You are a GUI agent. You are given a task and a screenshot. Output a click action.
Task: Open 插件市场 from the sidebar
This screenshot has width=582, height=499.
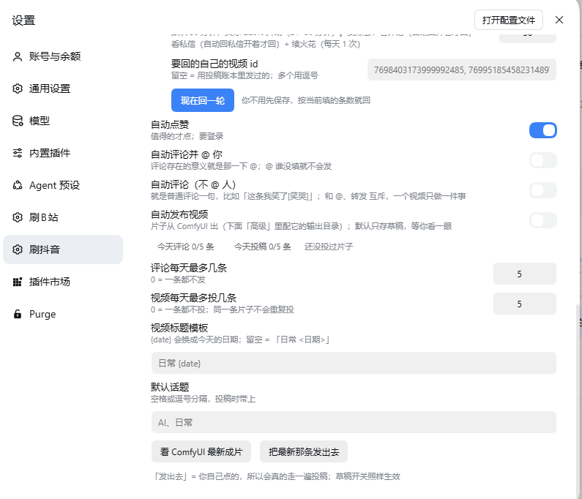point(63,282)
